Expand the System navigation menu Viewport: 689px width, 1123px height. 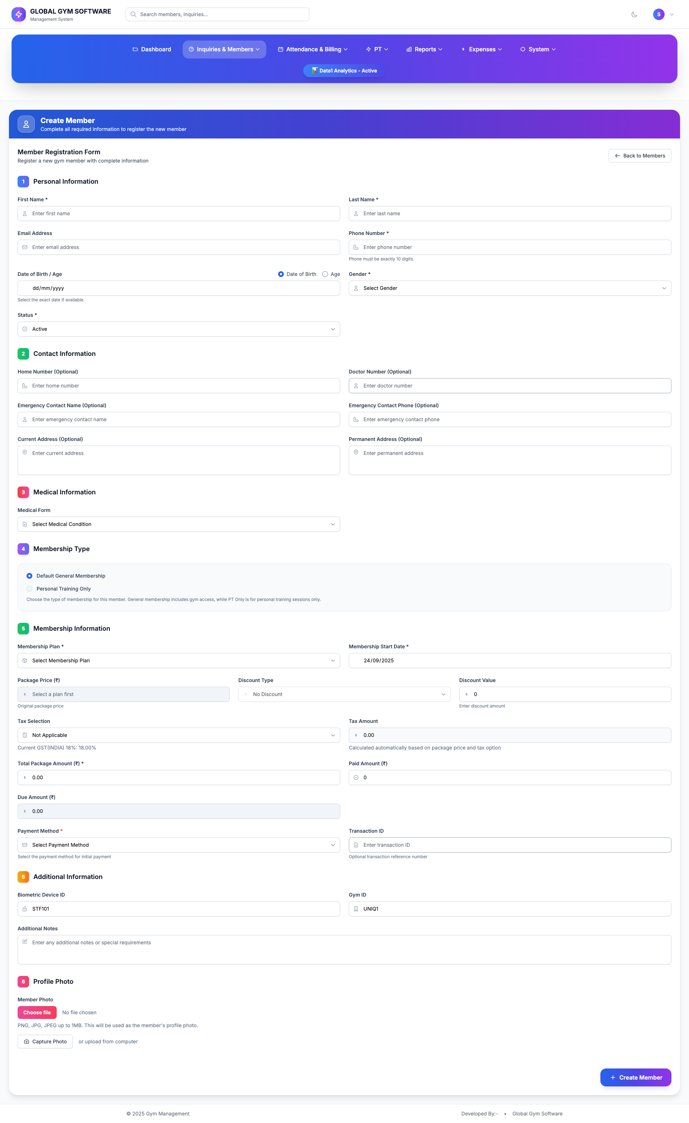click(x=538, y=49)
